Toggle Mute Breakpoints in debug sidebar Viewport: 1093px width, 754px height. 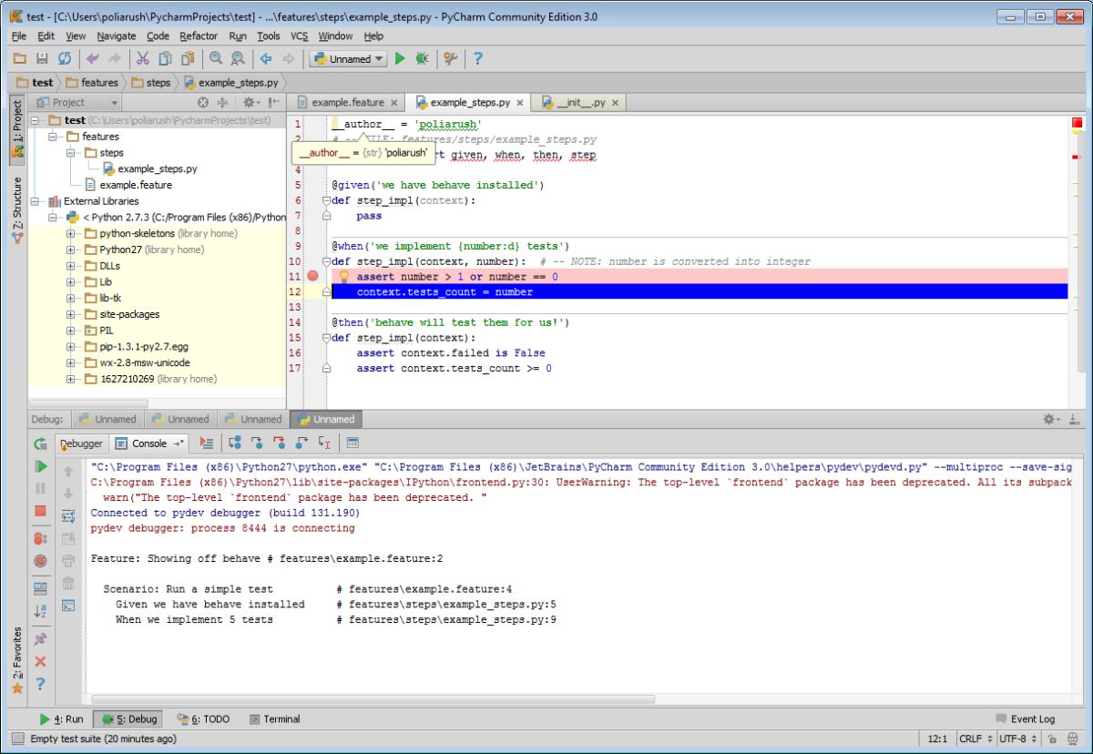coord(40,561)
